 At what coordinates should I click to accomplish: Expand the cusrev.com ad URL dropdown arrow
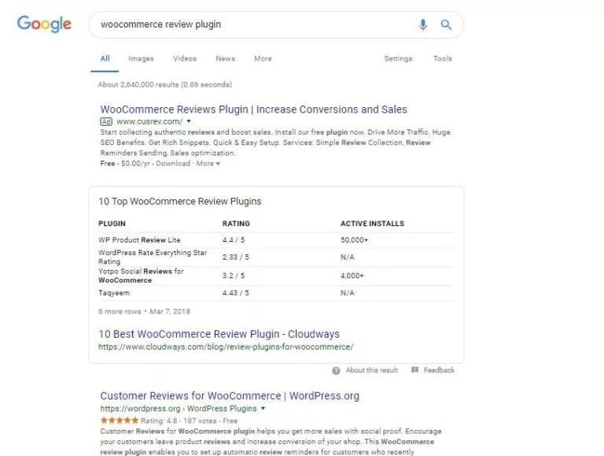coord(189,121)
